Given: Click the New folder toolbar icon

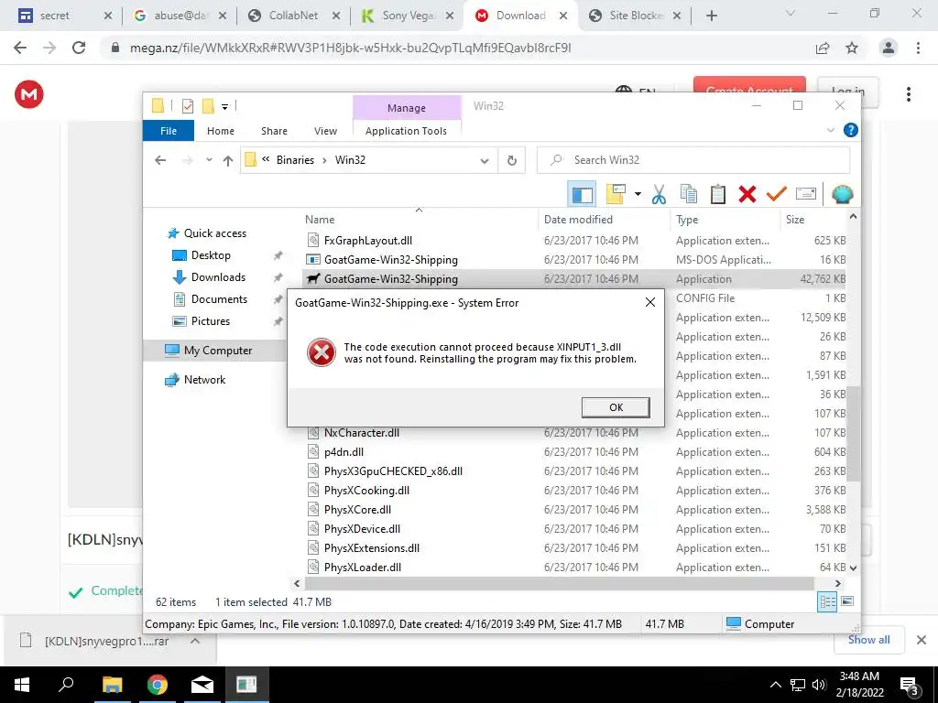Looking at the screenshot, I should [x=616, y=194].
